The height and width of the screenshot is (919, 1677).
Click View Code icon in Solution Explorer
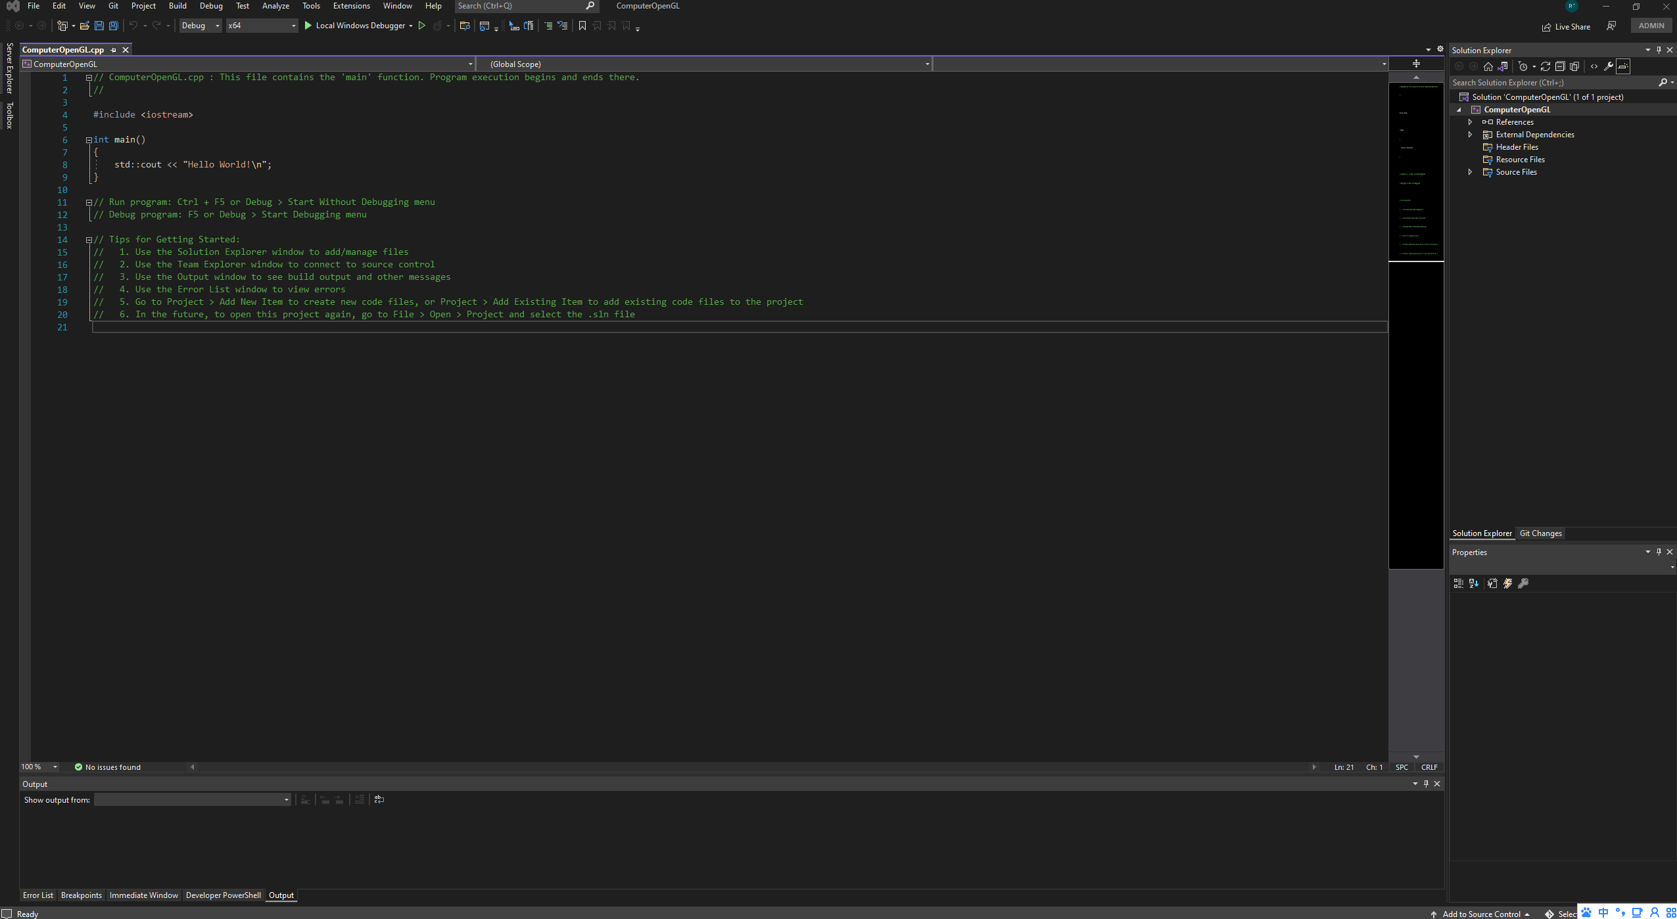[x=1594, y=66]
